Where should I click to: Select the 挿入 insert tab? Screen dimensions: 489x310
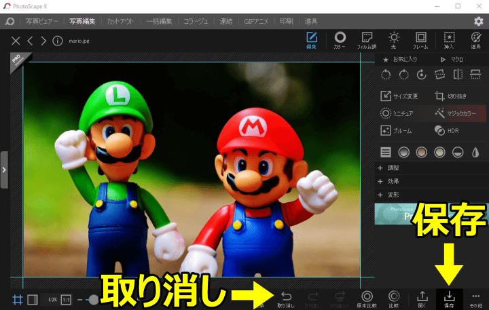coord(449,41)
